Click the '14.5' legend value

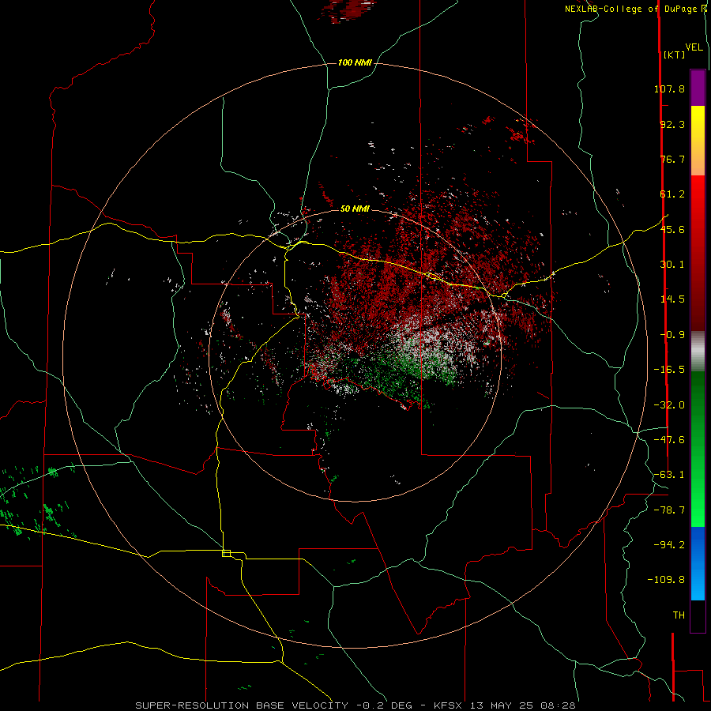click(x=672, y=299)
